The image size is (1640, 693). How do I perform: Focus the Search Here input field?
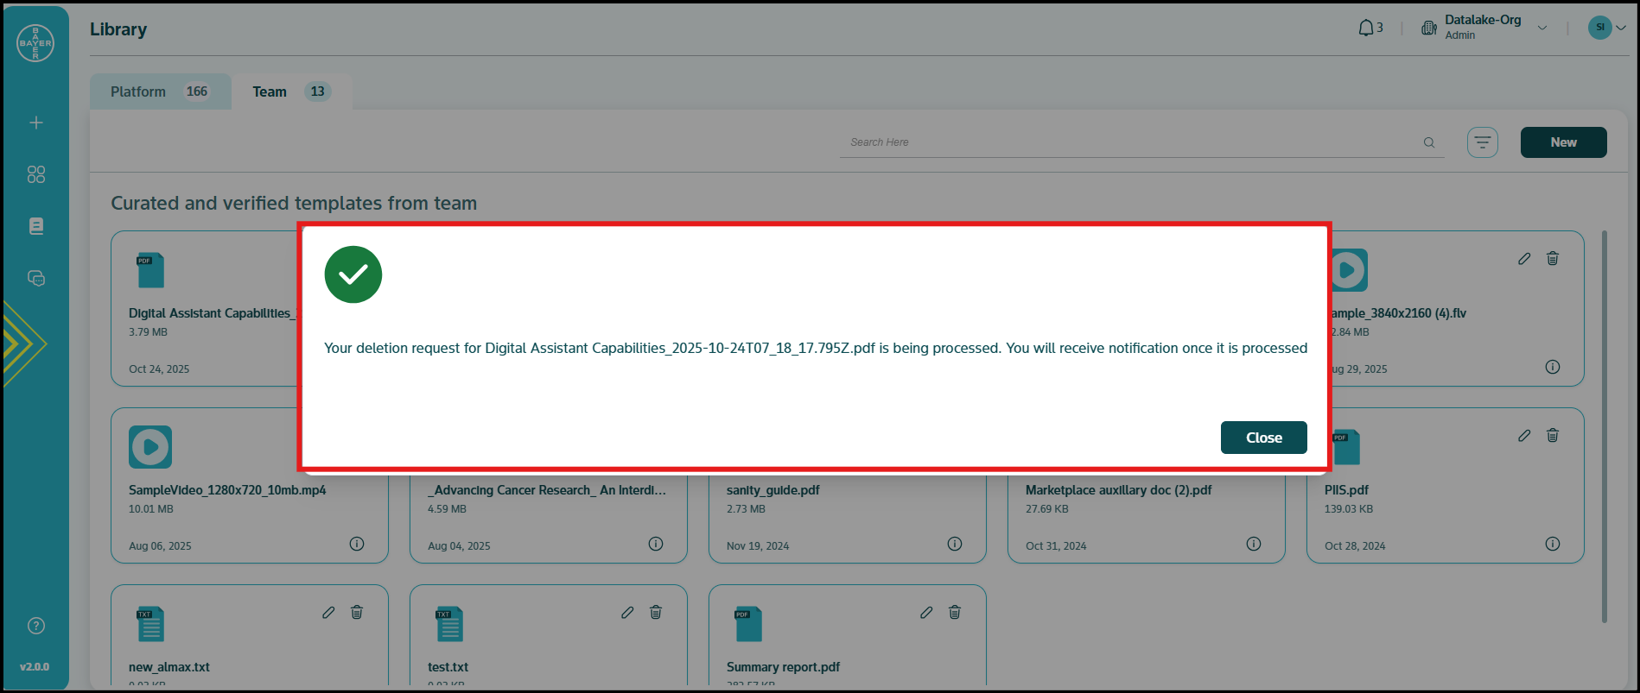point(1132,142)
